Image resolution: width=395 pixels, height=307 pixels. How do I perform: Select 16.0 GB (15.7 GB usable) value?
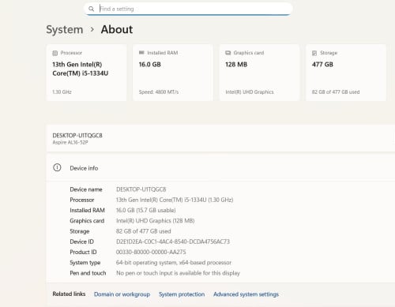click(146, 211)
